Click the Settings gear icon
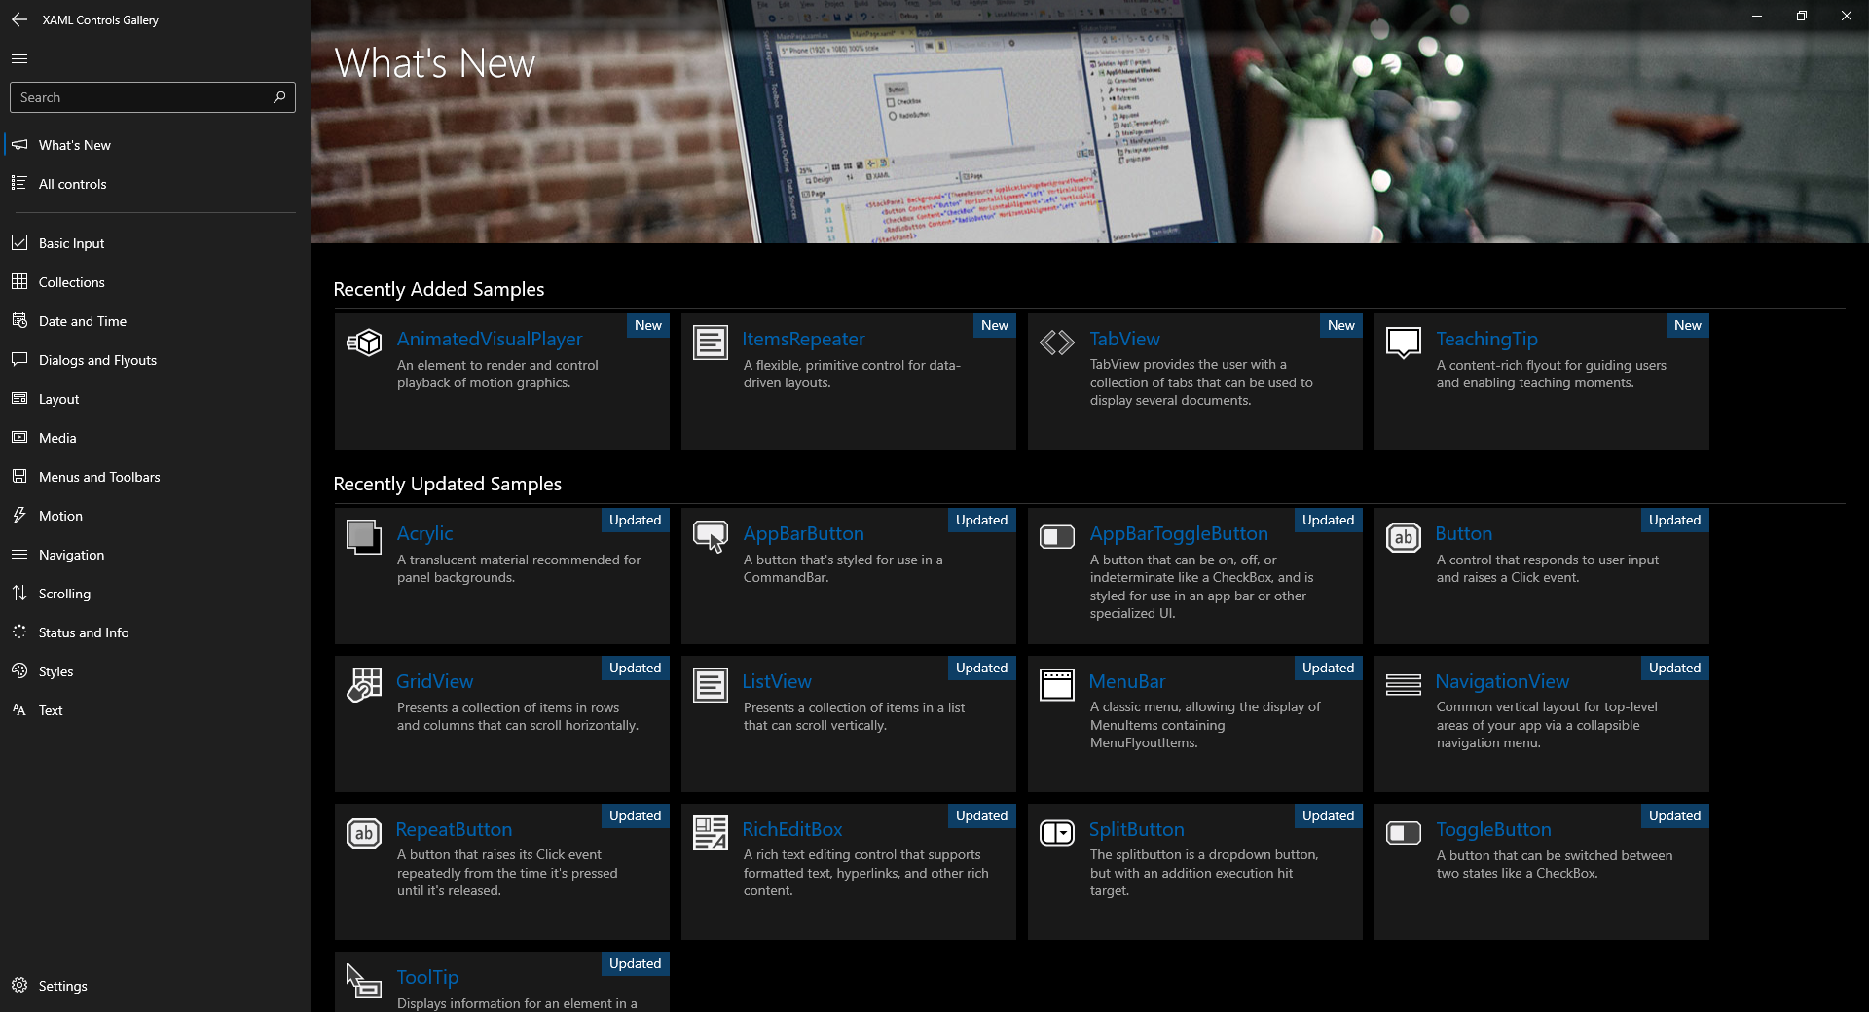Image resolution: width=1869 pixels, height=1012 pixels. point(19,986)
